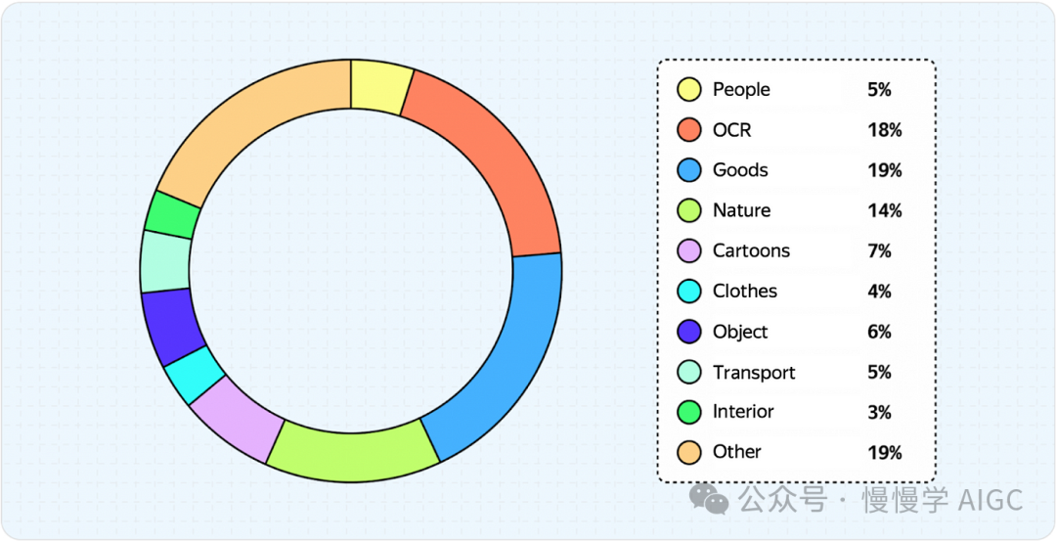Click the mint Transport legend swatch
Viewport: 1056px width, 542px height.
coord(689,372)
